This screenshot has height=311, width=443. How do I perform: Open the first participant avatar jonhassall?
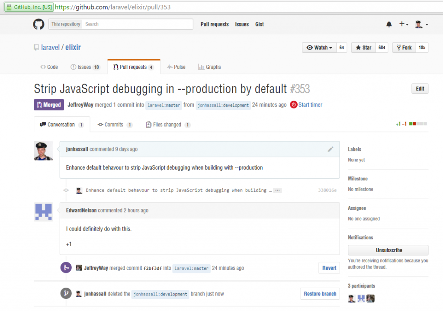(352, 298)
